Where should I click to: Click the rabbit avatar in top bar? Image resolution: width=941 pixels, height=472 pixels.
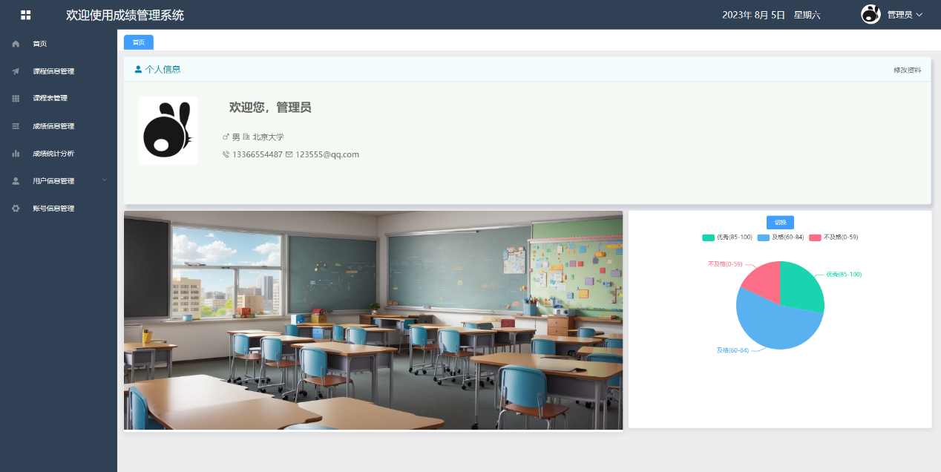[870, 14]
